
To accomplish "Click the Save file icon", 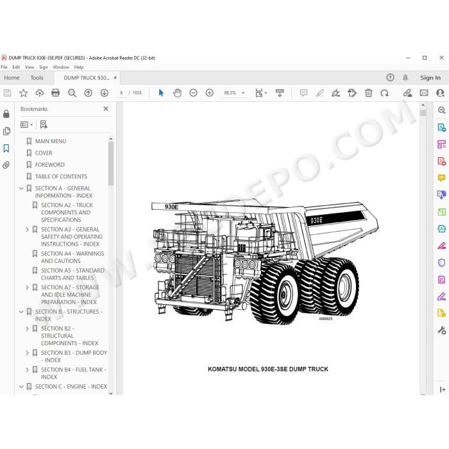I will click(x=7, y=93).
